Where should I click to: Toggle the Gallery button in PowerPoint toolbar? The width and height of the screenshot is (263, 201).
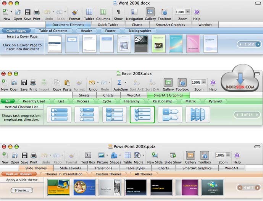190,155
